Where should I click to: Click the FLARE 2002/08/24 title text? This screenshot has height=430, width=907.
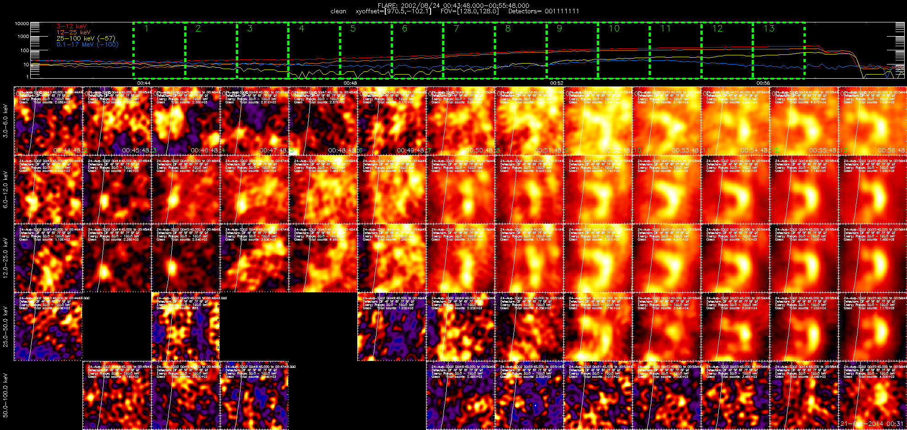[453, 5]
